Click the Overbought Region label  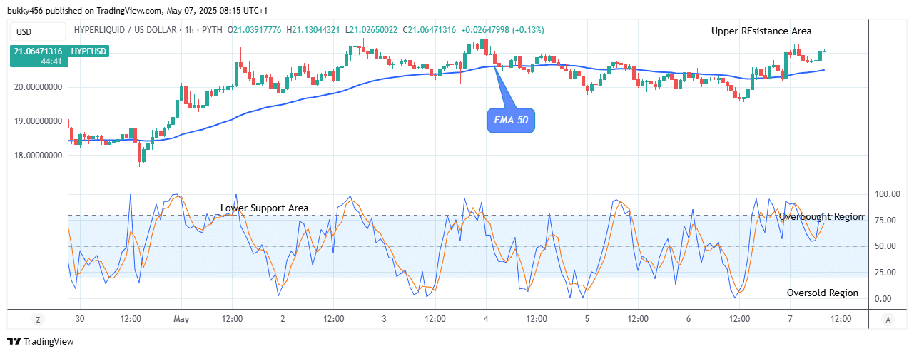click(x=821, y=216)
